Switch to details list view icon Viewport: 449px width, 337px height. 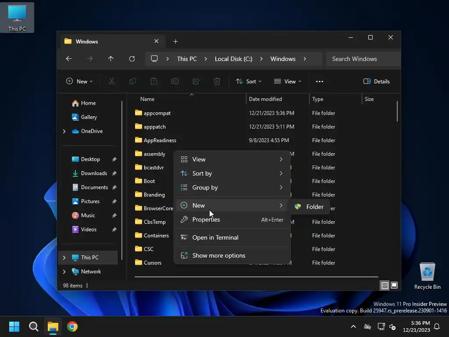pyautogui.click(x=385, y=285)
